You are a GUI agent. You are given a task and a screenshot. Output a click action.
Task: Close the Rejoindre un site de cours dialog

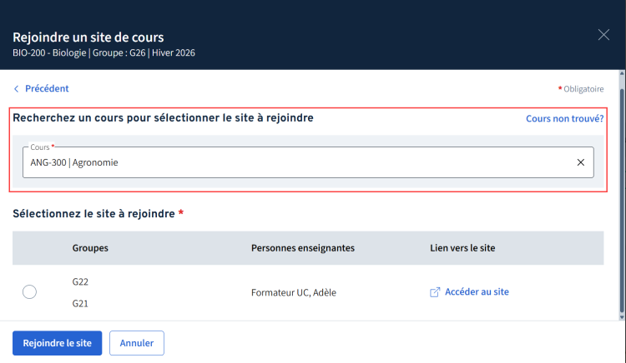pos(603,35)
